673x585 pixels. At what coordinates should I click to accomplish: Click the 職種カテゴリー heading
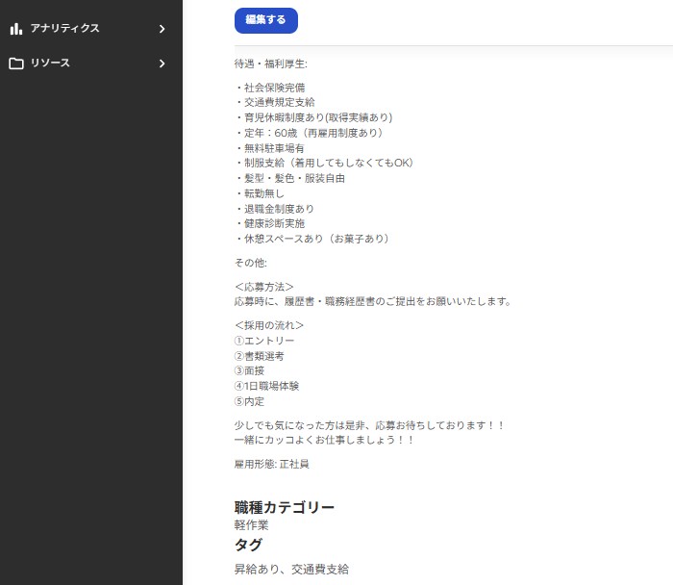tap(285, 507)
